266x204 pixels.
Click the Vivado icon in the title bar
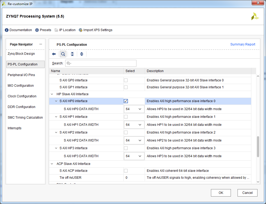pos(4,4)
